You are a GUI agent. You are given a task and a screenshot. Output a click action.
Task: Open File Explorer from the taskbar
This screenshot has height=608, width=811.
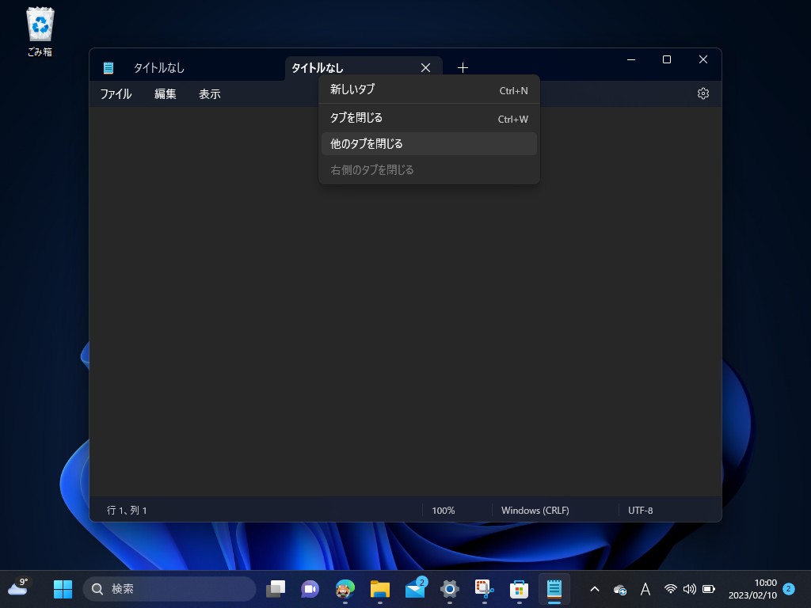click(379, 589)
